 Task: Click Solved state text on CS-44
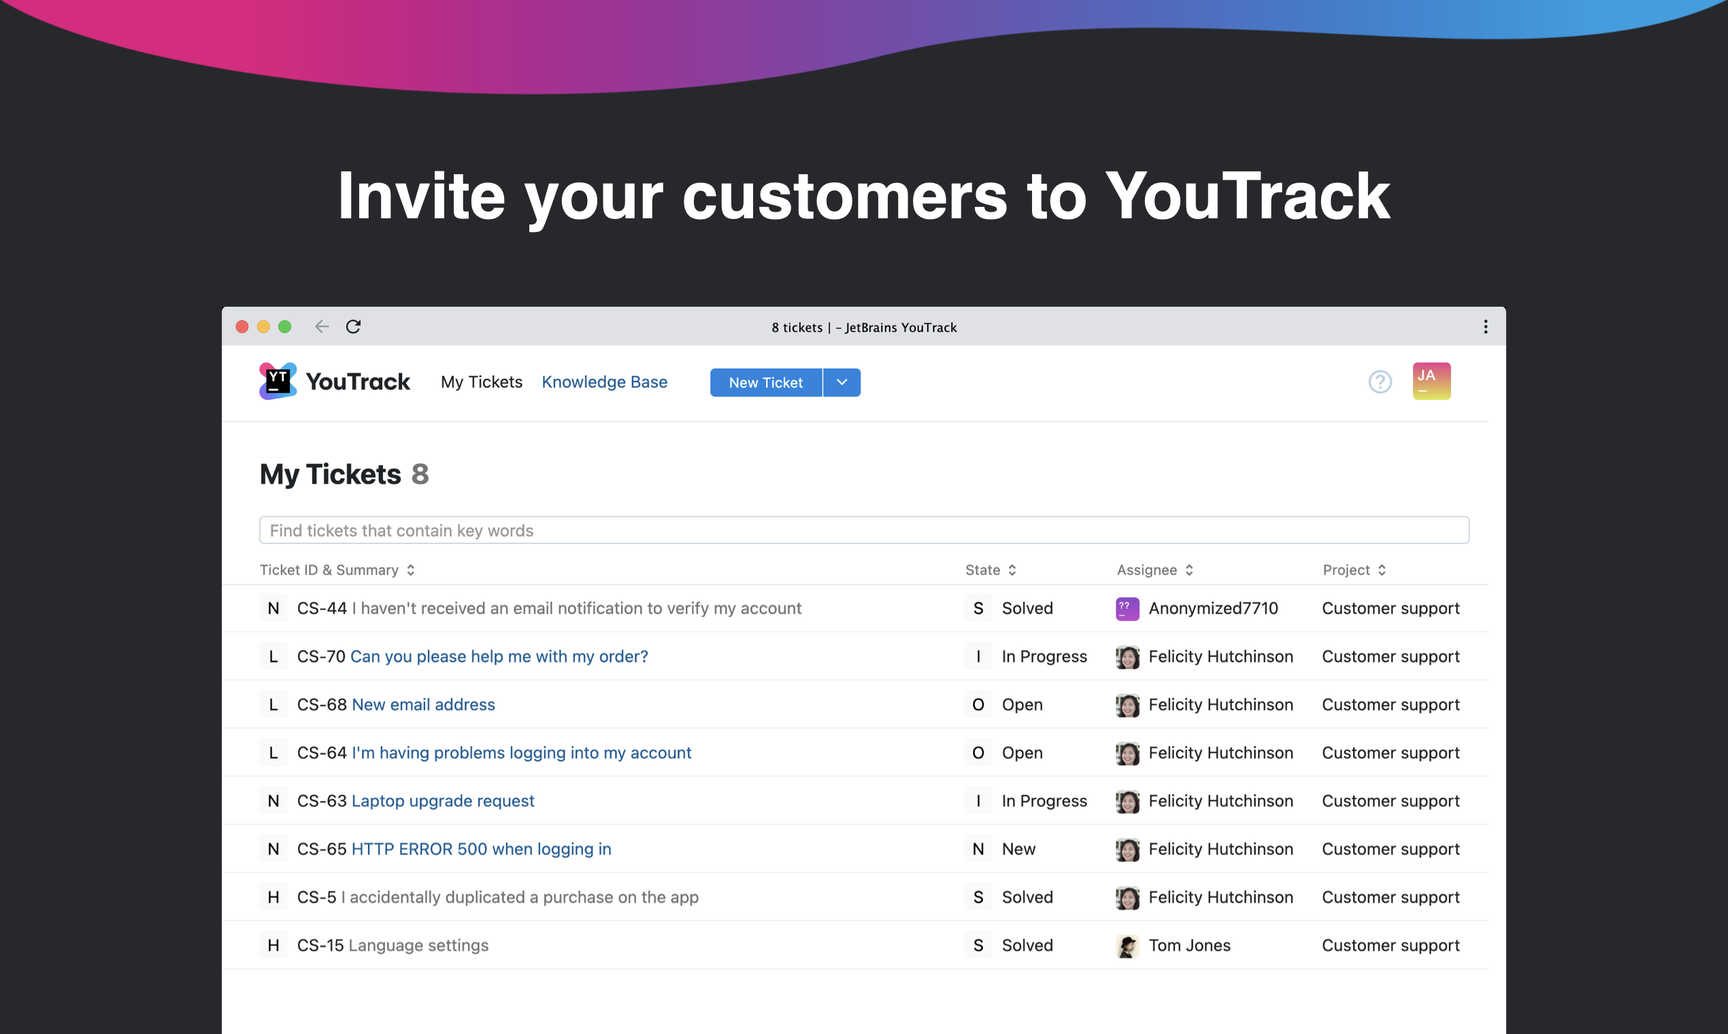click(1027, 608)
